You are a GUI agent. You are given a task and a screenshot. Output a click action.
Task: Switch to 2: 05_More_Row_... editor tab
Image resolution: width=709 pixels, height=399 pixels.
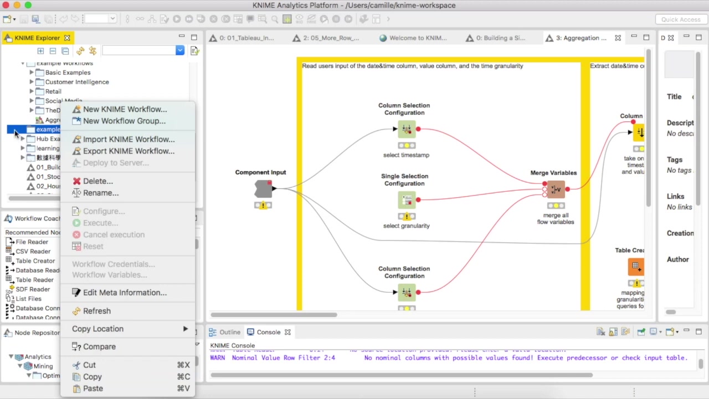pos(326,38)
